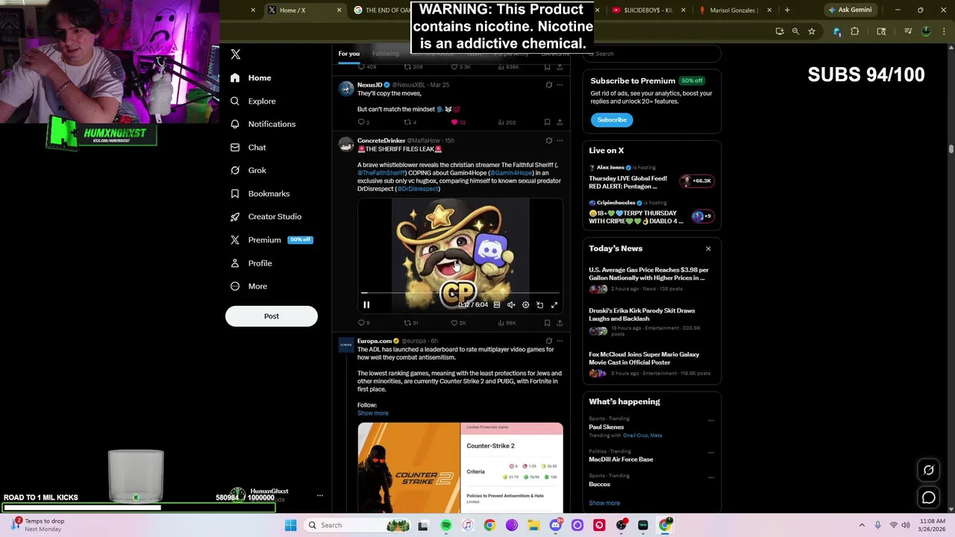Click Show more on Europa.com post
This screenshot has height=537, width=955.
pyautogui.click(x=372, y=413)
